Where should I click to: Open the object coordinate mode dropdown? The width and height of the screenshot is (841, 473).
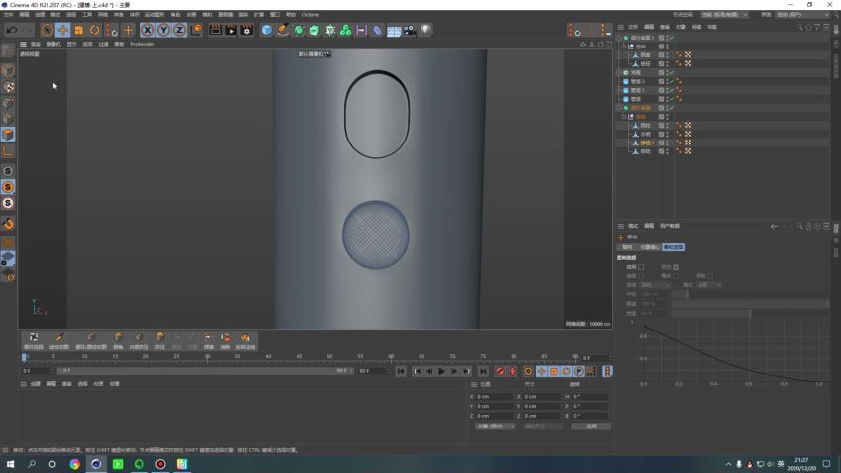point(495,426)
